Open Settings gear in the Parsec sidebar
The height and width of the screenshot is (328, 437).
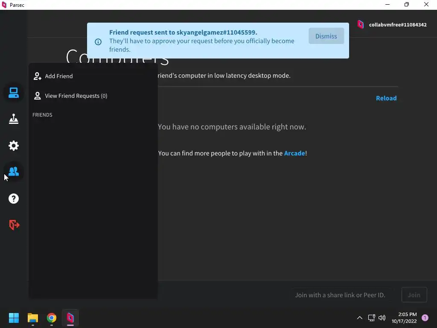[x=13, y=145]
